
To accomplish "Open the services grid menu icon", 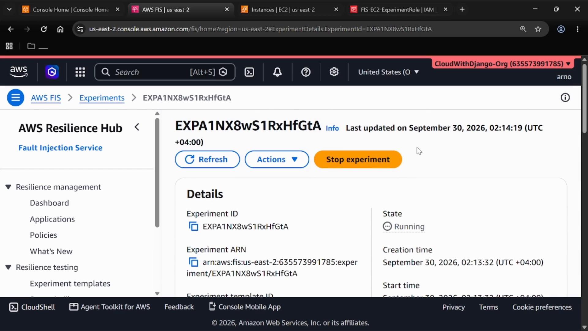I will click(80, 72).
